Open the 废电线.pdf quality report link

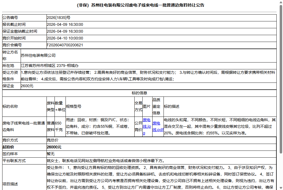tap(158, 127)
